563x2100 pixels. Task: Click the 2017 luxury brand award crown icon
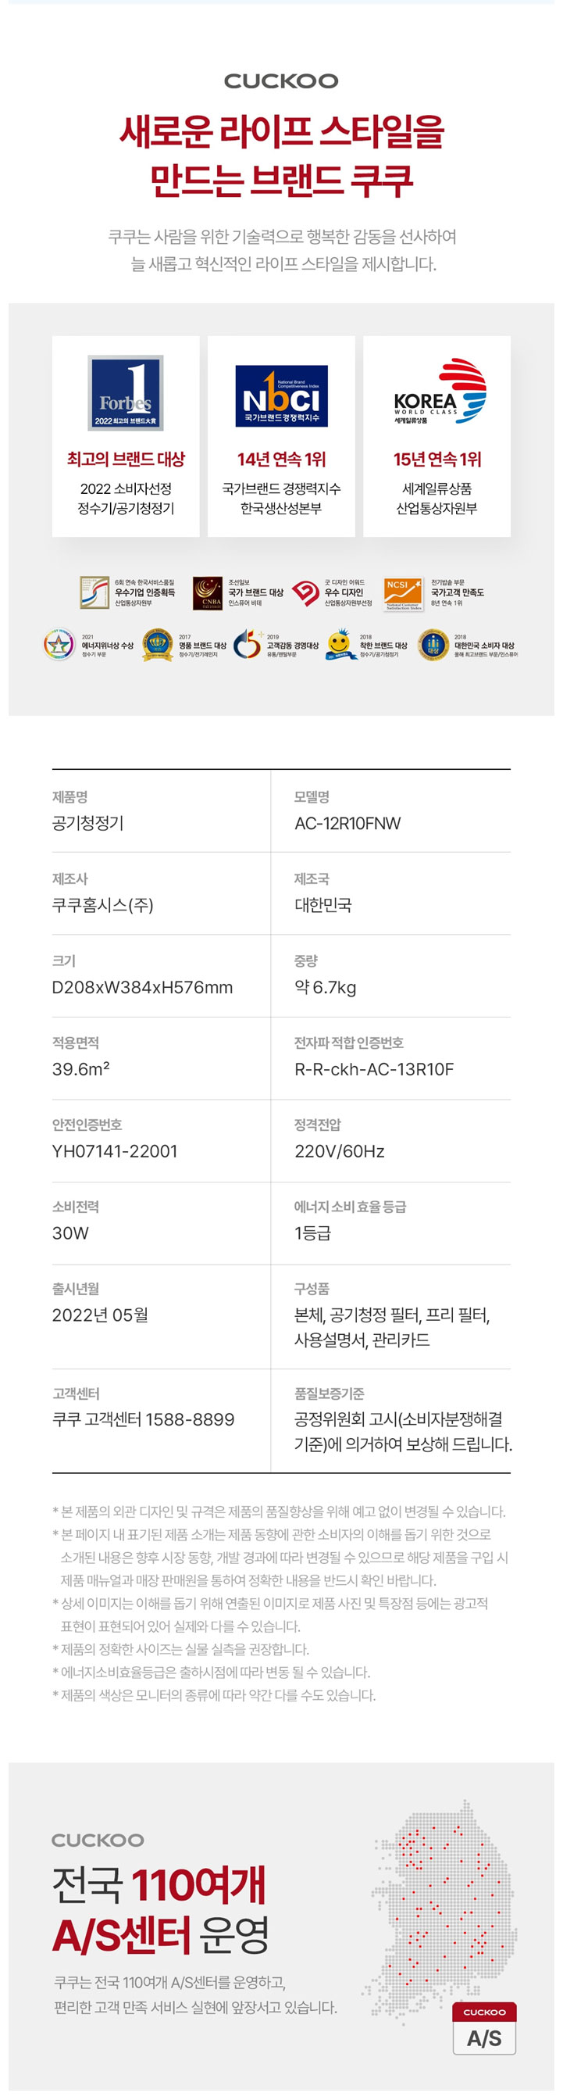point(157,644)
